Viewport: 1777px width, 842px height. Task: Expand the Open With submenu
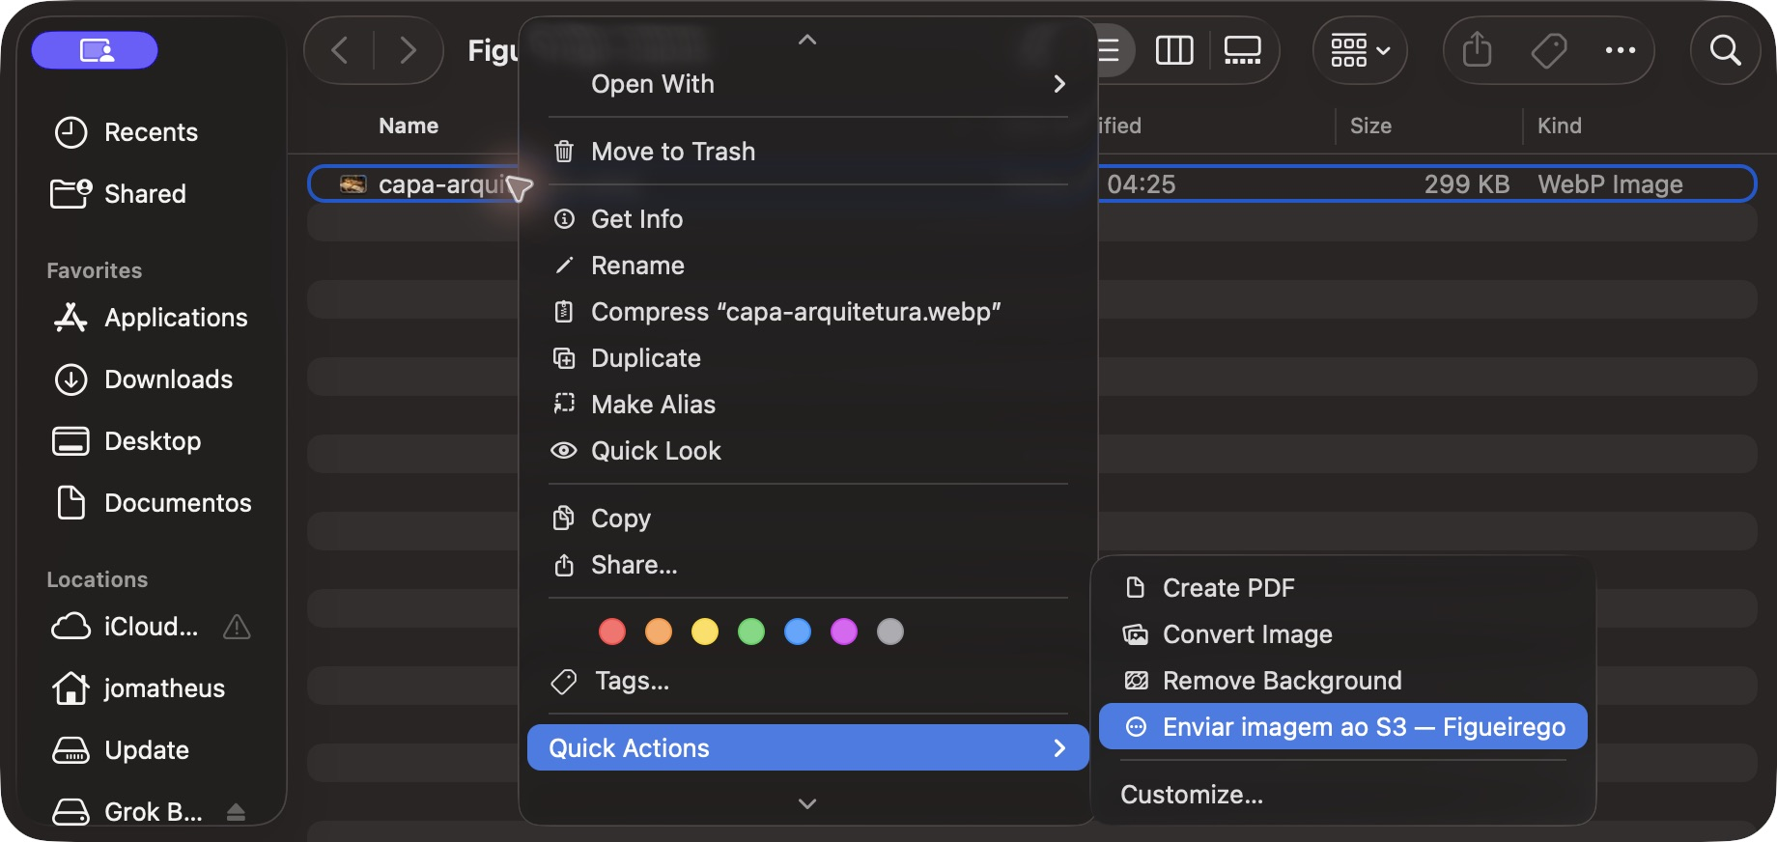pyautogui.click(x=807, y=84)
